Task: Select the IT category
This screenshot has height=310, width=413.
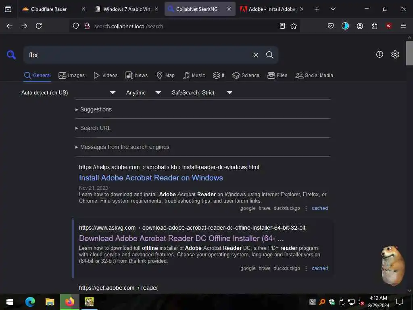Action: [218, 75]
